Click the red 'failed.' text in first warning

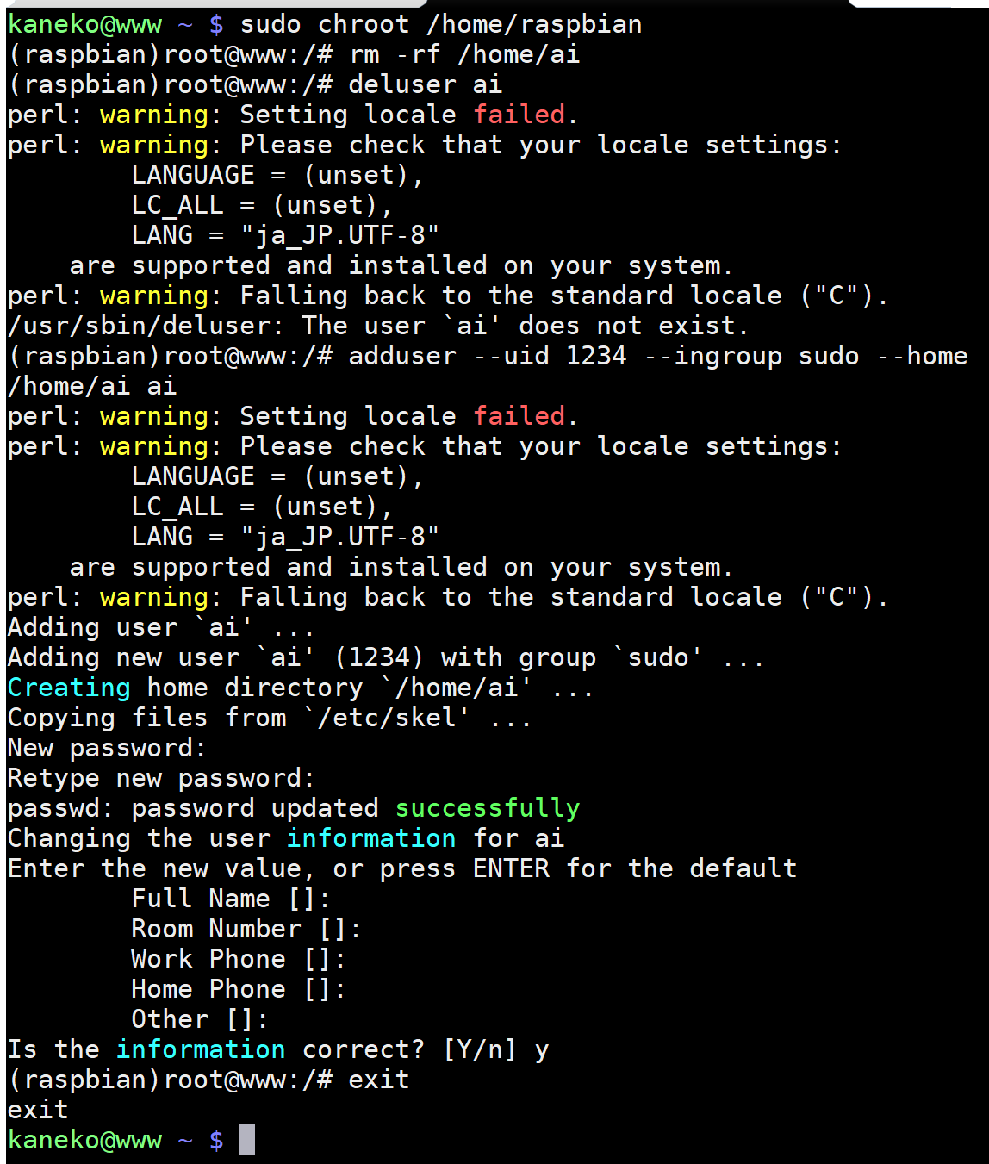[525, 115]
